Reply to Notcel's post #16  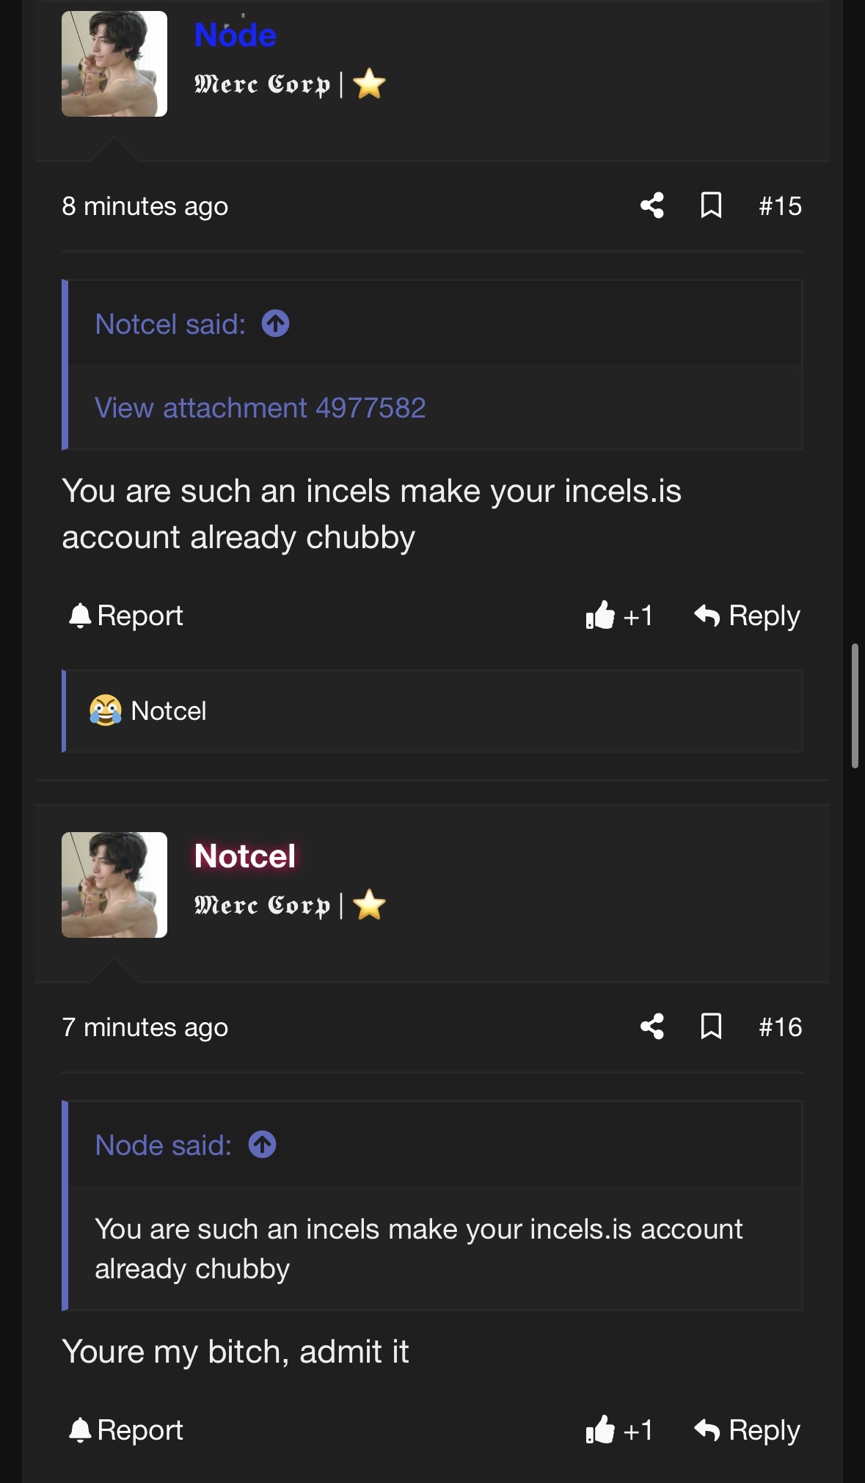[747, 1430]
